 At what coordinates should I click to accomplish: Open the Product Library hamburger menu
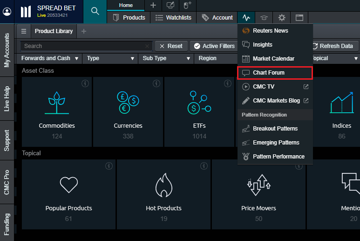[24, 31]
